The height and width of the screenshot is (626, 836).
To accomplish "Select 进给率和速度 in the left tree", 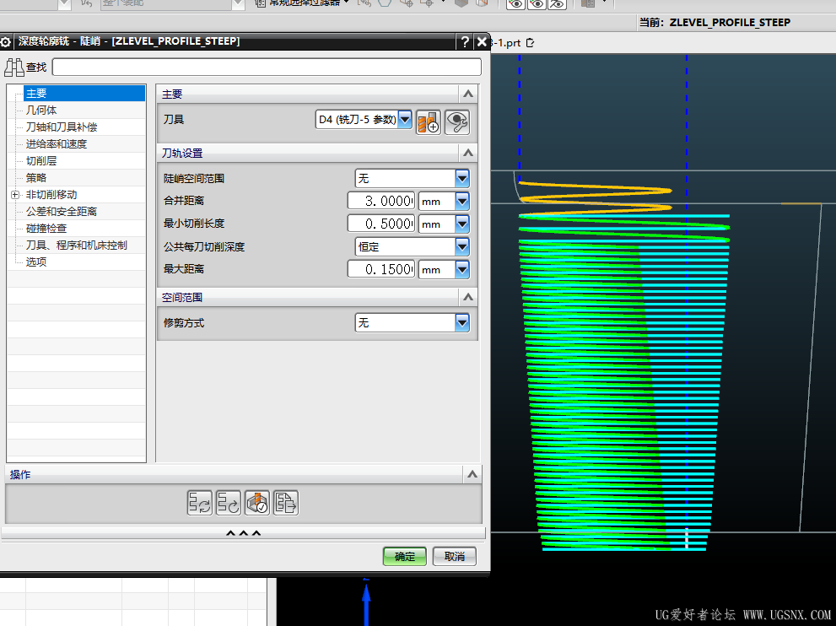I will coord(56,144).
